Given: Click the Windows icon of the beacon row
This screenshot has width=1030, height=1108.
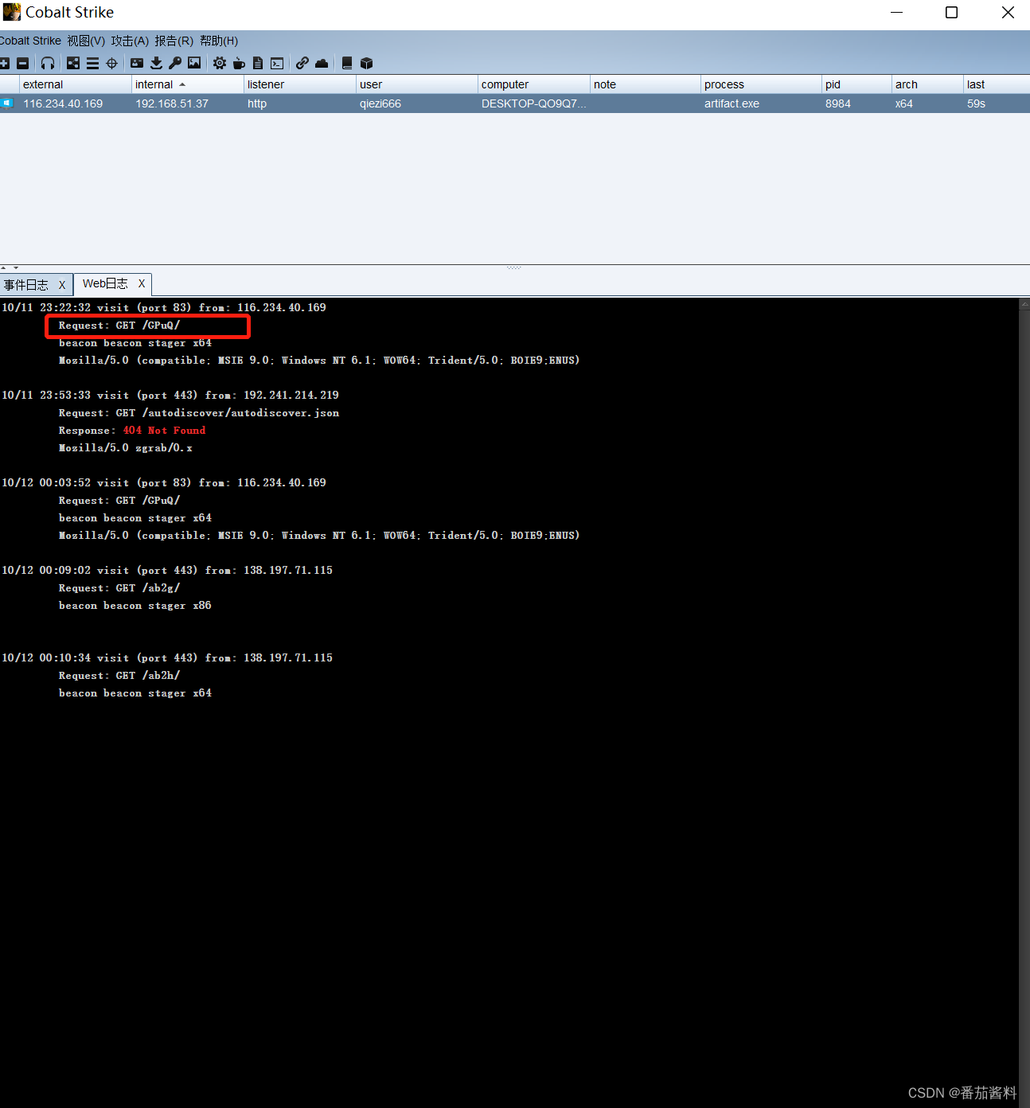Looking at the screenshot, I should click(x=6, y=103).
